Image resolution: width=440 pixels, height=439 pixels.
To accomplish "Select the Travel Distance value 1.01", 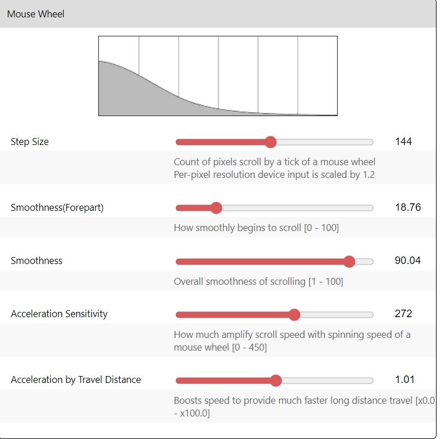I will click(405, 380).
